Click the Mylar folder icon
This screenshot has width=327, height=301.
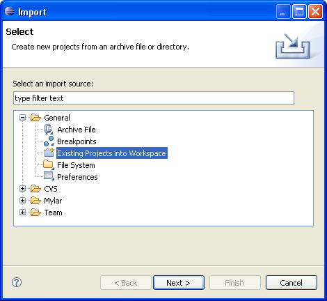click(x=35, y=201)
